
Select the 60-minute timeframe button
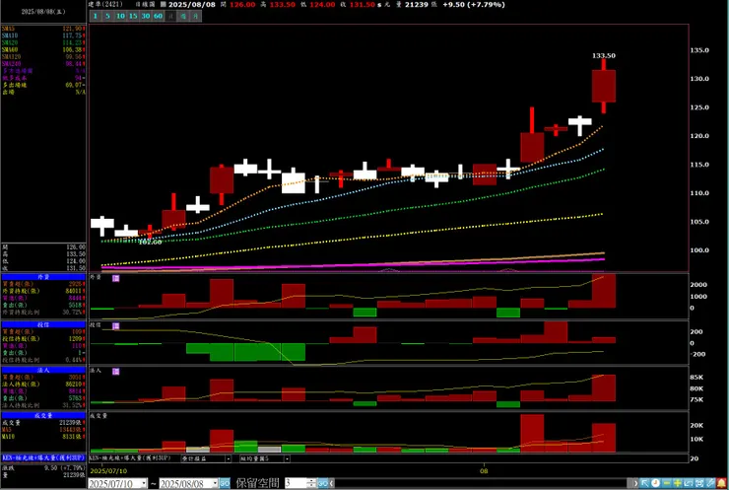point(158,16)
